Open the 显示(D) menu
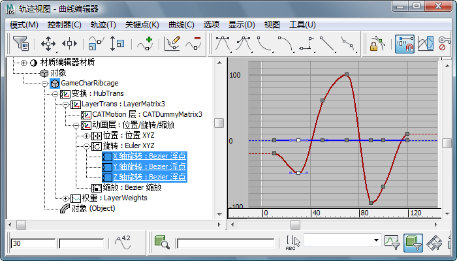The width and height of the screenshot is (457, 261). point(242,25)
